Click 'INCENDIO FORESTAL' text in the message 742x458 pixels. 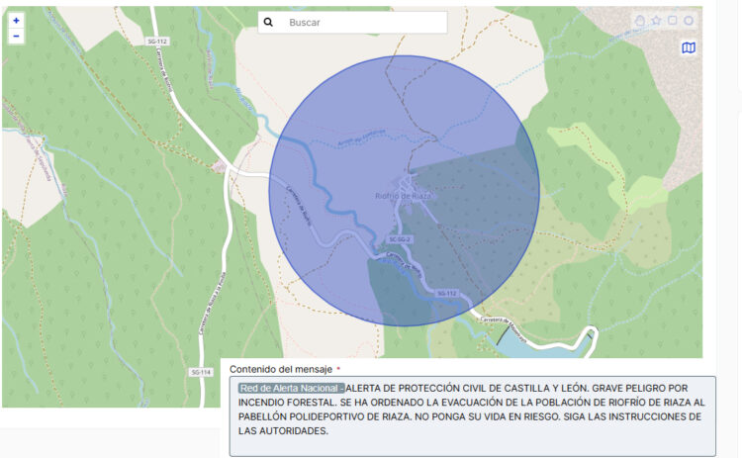[x=284, y=403]
